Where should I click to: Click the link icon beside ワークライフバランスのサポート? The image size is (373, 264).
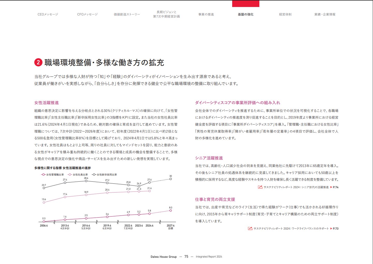click(x=250, y=229)
